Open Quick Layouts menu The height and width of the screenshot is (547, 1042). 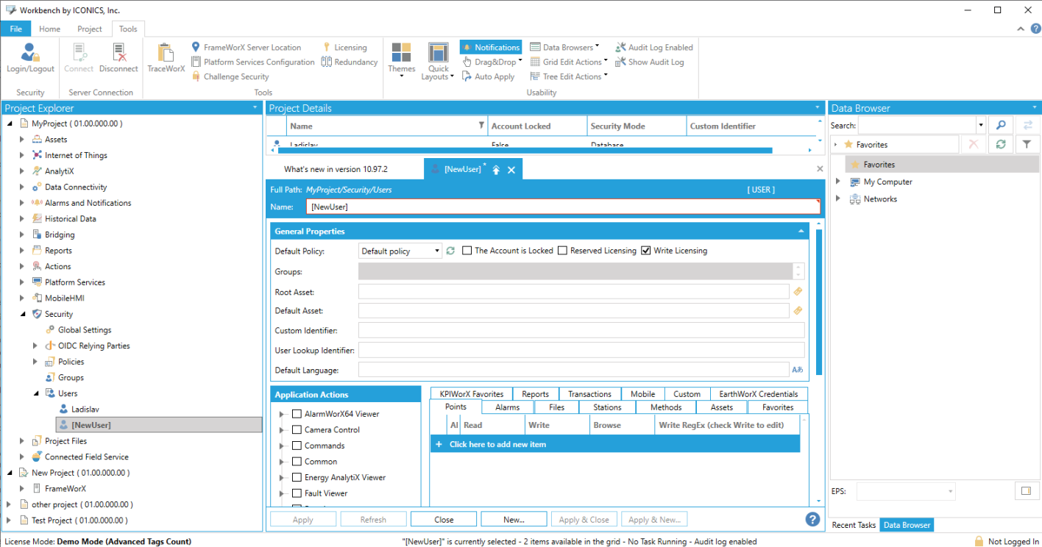coord(438,61)
